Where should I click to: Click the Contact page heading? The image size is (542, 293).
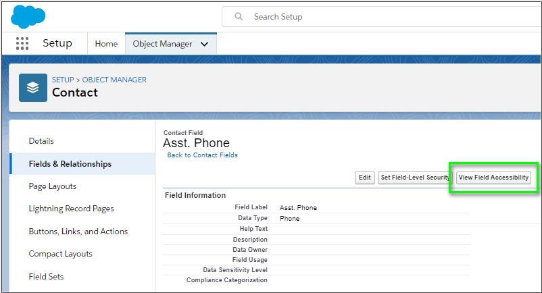coord(75,92)
